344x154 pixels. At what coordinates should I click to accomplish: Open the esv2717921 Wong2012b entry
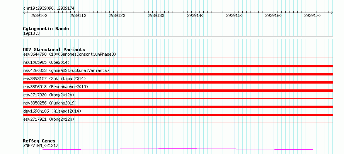[178, 123]
